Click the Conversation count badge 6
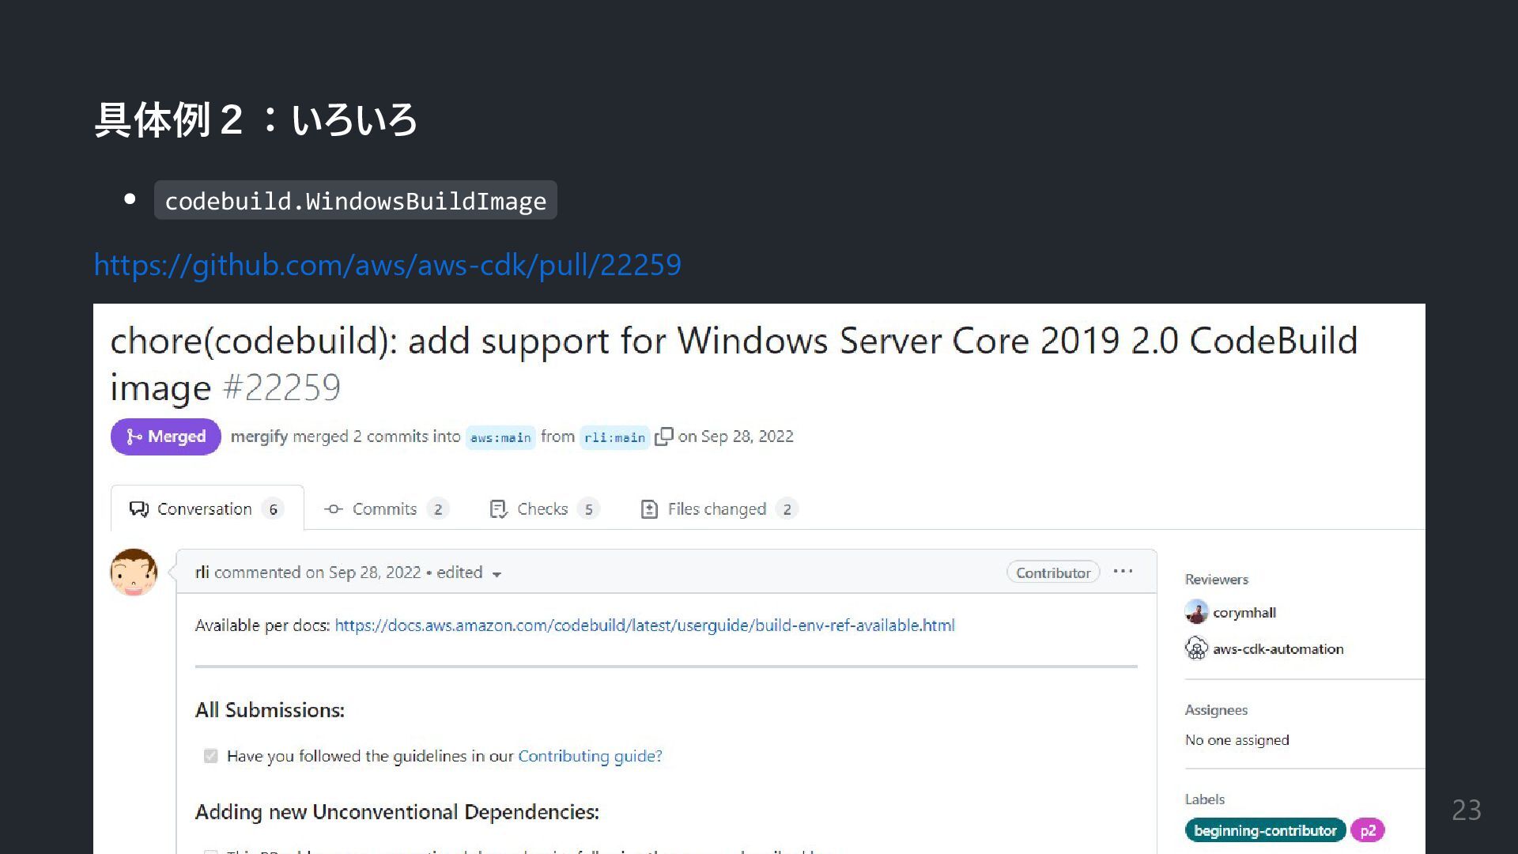Viewport: 1518px width, 854px height. click(273, 509)
